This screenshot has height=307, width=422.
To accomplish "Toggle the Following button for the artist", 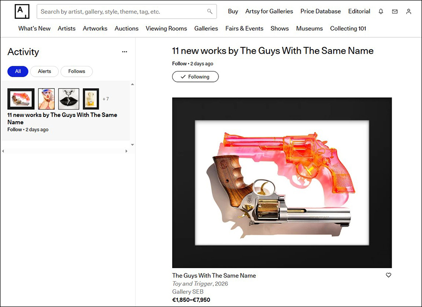I will 196,77.
